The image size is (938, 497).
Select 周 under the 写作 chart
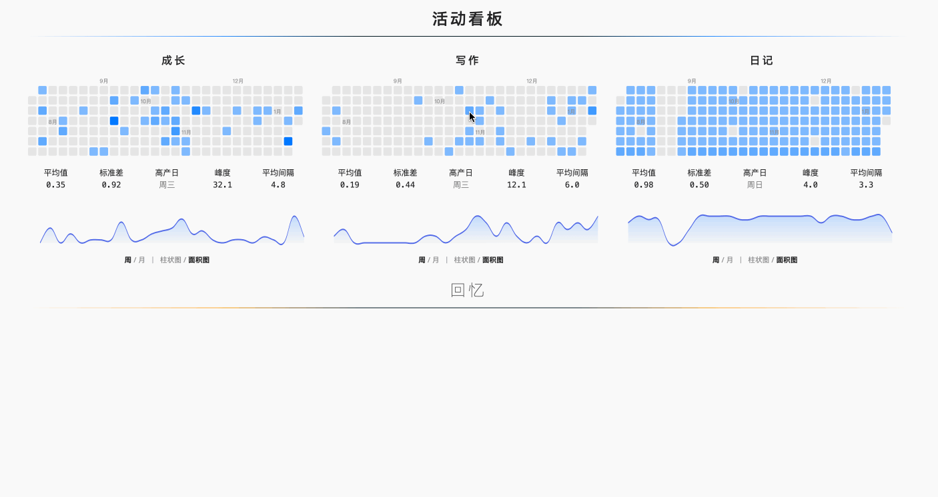tap(422, 260)
